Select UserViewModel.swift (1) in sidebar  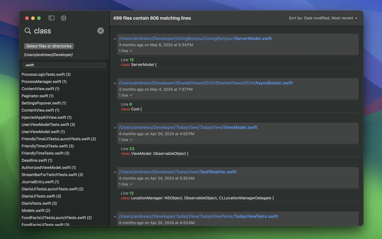pyautogui.click(x=43, y=132)
